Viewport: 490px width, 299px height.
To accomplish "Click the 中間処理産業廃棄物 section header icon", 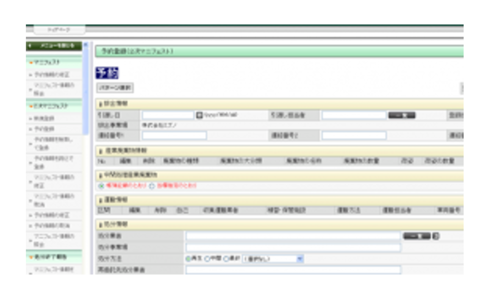I will (100, 175).
